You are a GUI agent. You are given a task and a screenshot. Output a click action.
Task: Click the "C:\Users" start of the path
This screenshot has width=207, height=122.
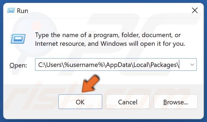[x=50, y=65]
